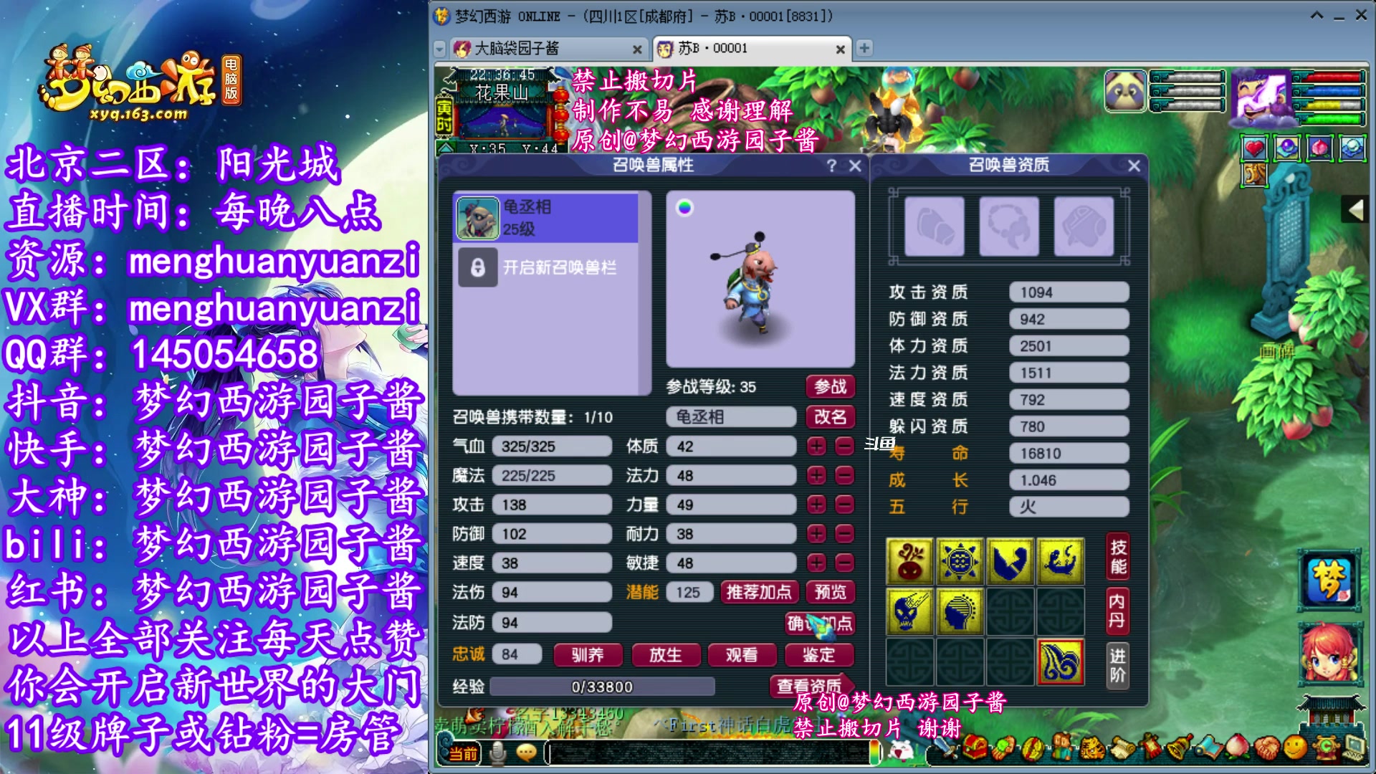Click the red-haired girl portrait icon
The width and height of the screenshot is (1376, 774).
[1330, 654]
